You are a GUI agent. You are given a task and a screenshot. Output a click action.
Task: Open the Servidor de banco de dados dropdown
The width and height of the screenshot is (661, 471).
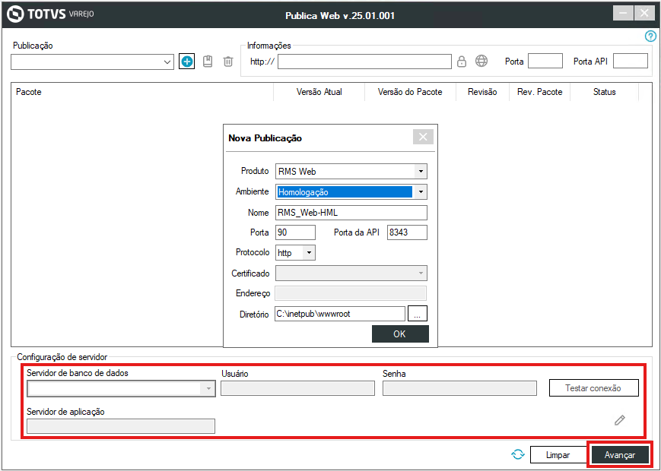click(x=208, y=388)
